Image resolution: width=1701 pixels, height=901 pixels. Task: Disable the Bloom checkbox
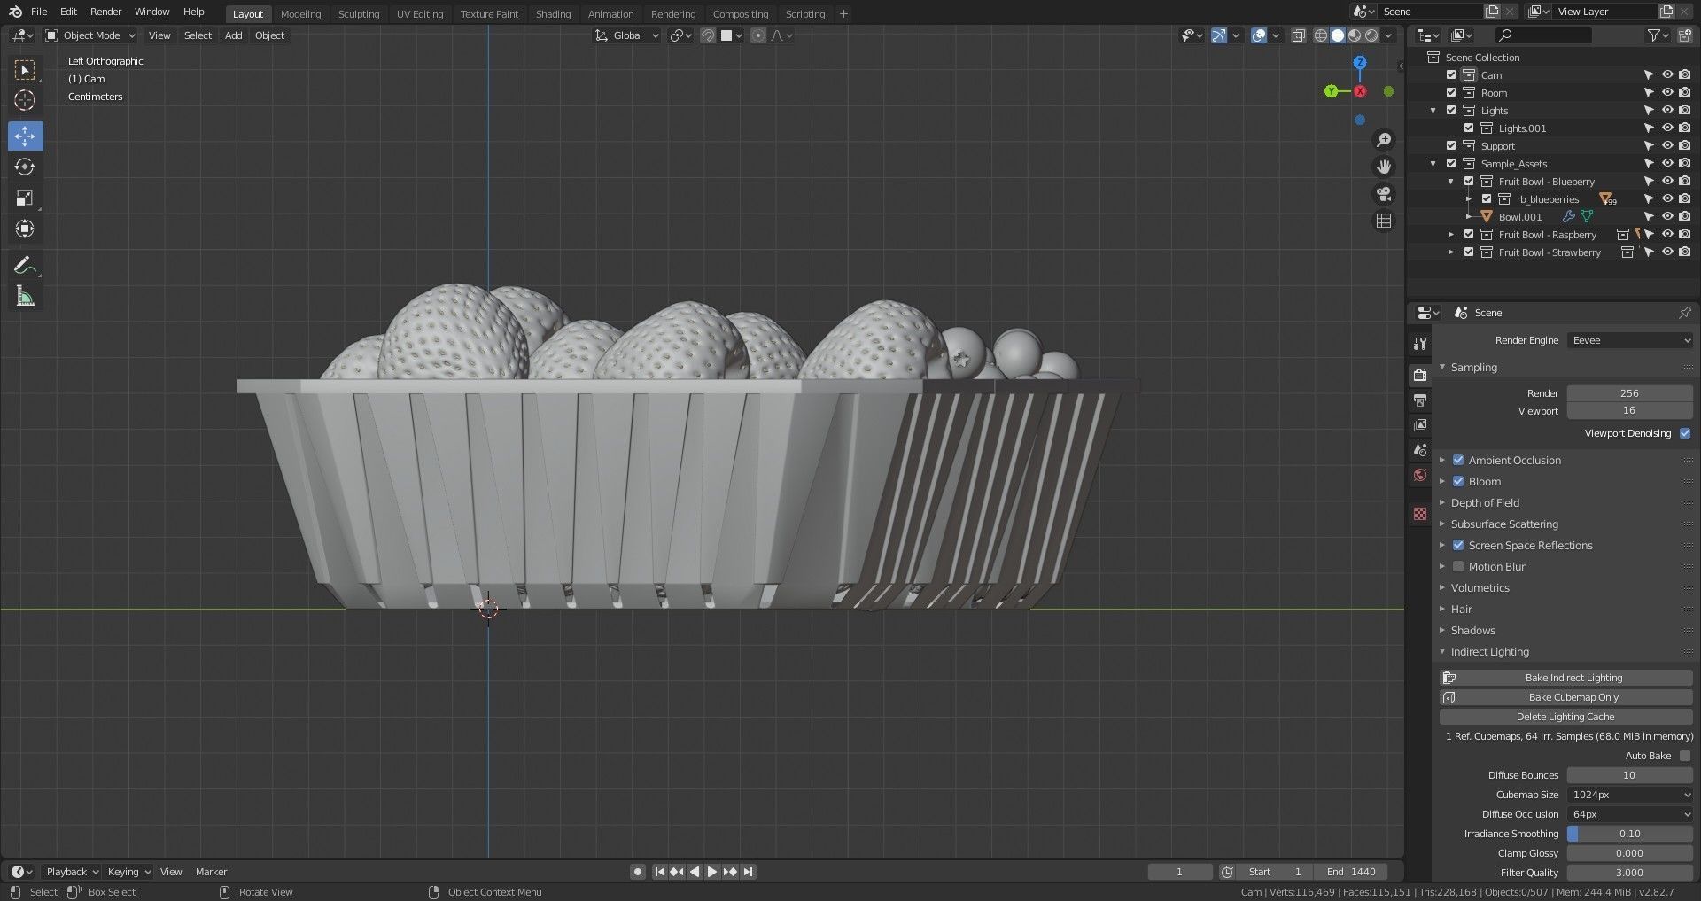pyautogui.click(x=1458, y=481)
